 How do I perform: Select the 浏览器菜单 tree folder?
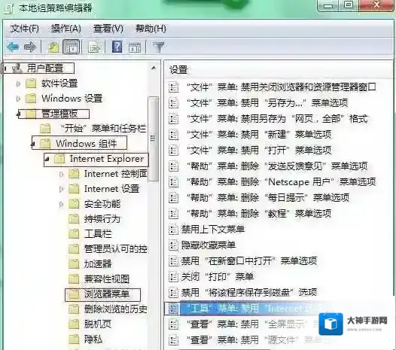click(107, 294)
